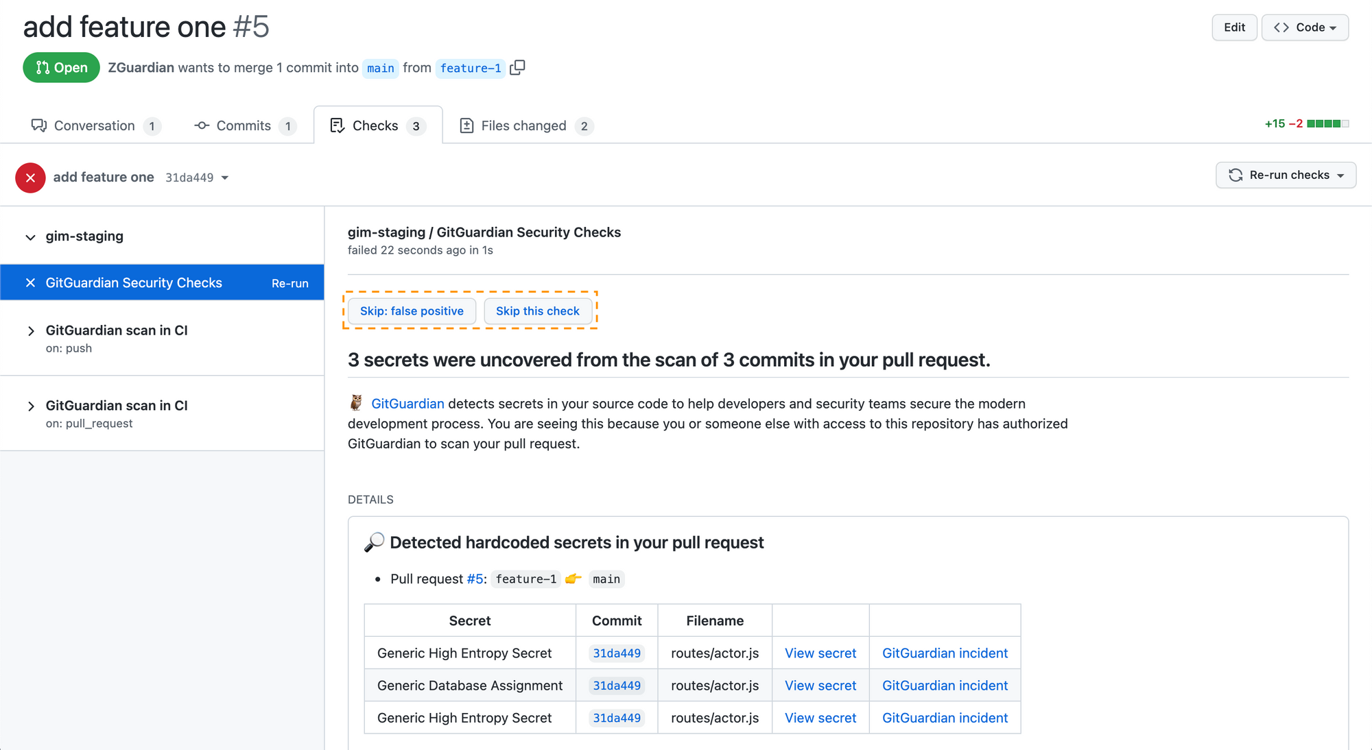Select the GitGuardian Security Checks entry
Viewport: 1372px width, 750px height.
pos(134,282)
